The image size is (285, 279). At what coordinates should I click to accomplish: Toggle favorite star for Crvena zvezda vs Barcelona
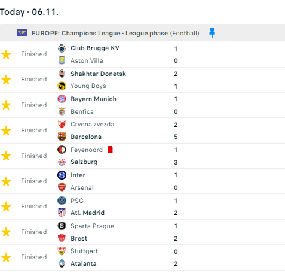coord(6,131)
